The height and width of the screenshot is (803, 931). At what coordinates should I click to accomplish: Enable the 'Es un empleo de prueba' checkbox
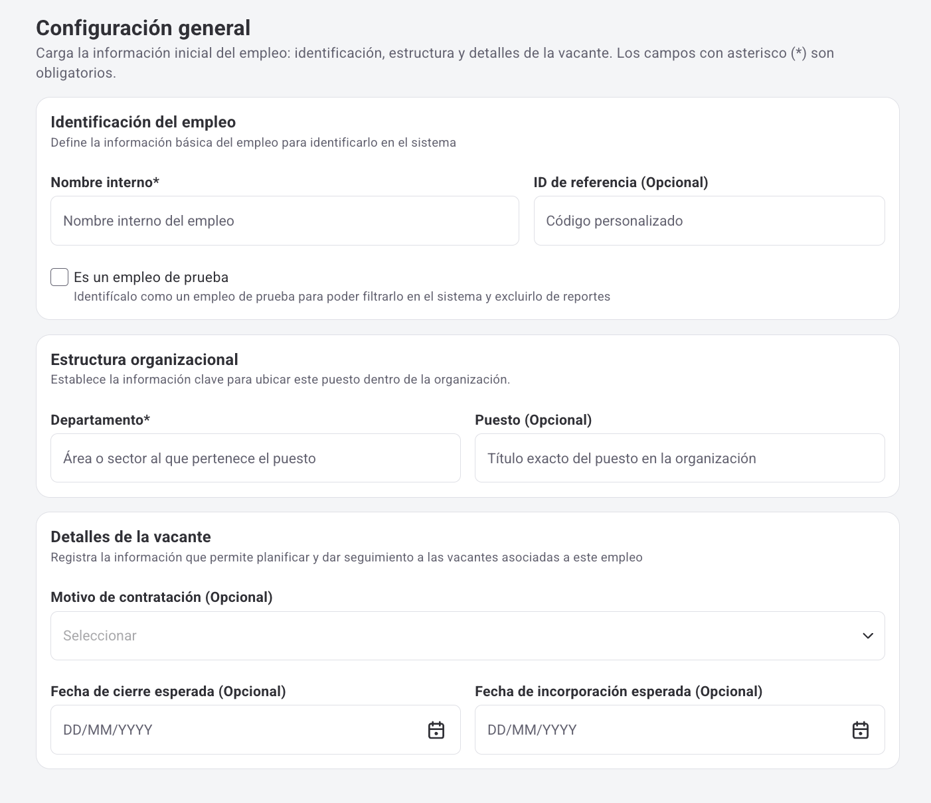[59, 277]
